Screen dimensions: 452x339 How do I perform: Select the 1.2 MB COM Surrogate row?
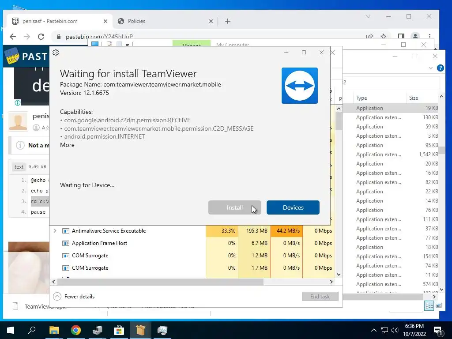pos(192,256)
